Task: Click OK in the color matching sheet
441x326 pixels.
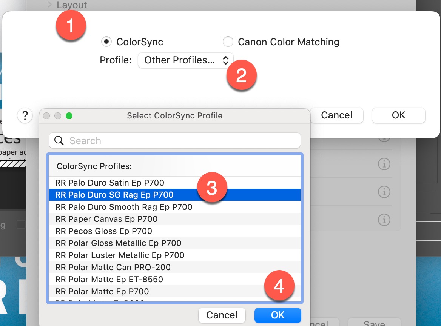Action: point(398,115)
